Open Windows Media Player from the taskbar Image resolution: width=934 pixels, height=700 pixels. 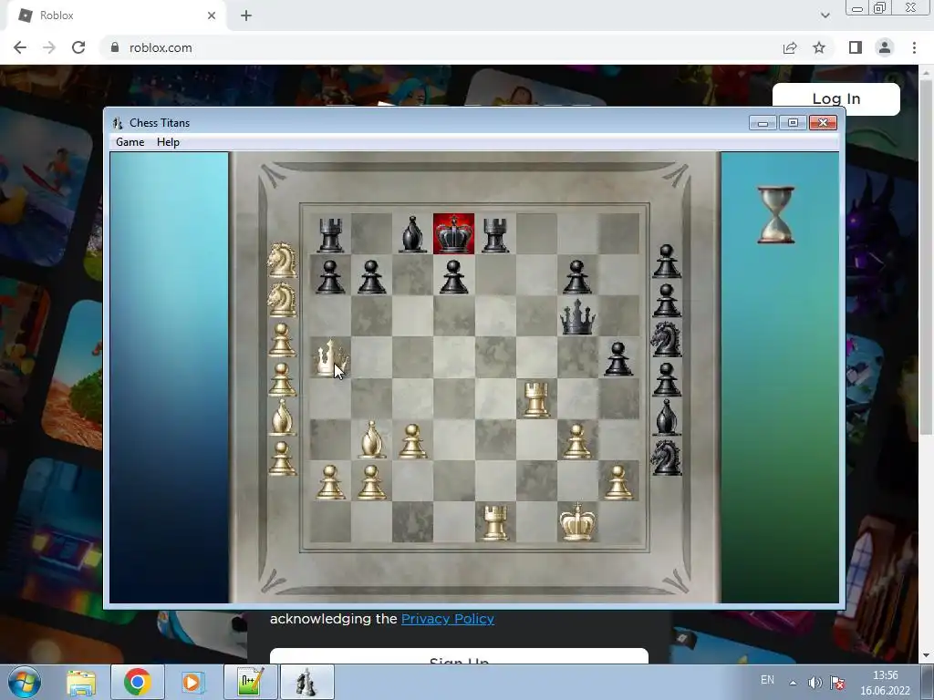[x=192, y=682]
